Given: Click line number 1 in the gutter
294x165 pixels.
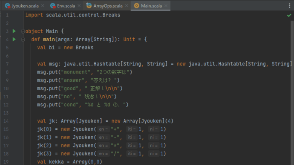Looking at the screenshot, I should (7, 15).
